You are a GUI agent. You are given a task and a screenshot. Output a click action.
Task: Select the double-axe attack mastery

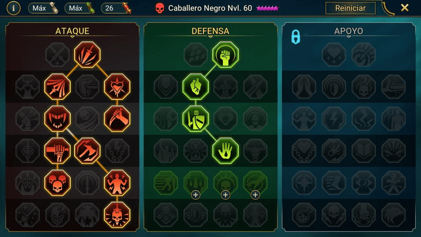pyautogui.click(x=87, y=151)
